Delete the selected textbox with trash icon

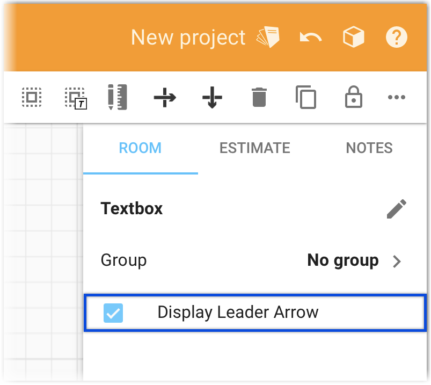(x=259, y=97)
